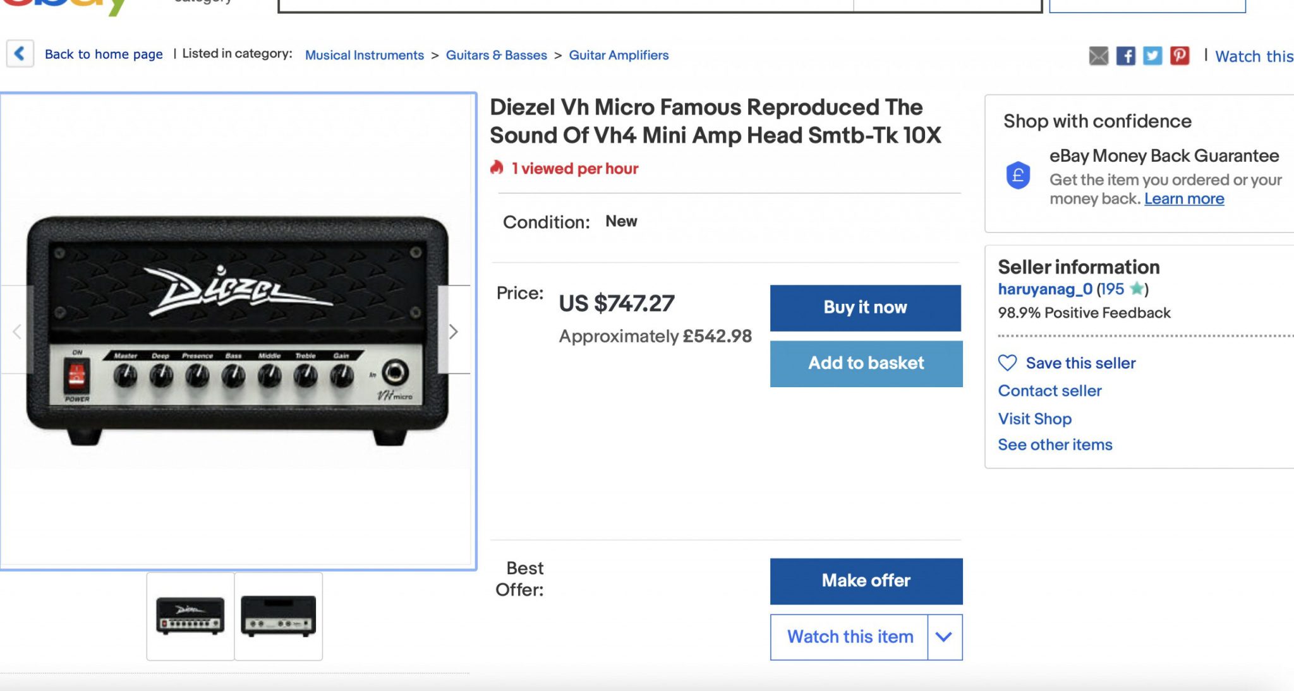Click the blue back arrow
The width and height of the screenshot is (1294, 691).
click(x=20, y=54)
